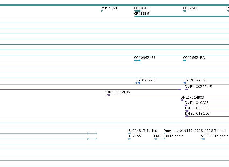The image size is (229, 167).
Task: Click the EK094813.5prime EST glyph
Action: (x=129, y=133)
